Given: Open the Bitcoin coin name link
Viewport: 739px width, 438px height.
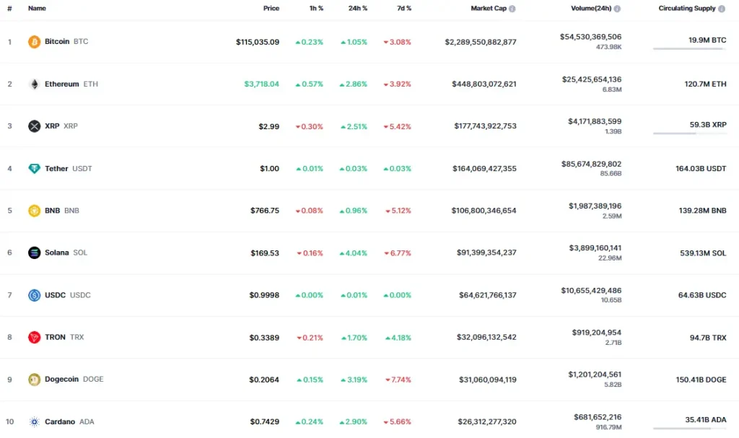Looking at the screenshot, I should tap(58, 41).
